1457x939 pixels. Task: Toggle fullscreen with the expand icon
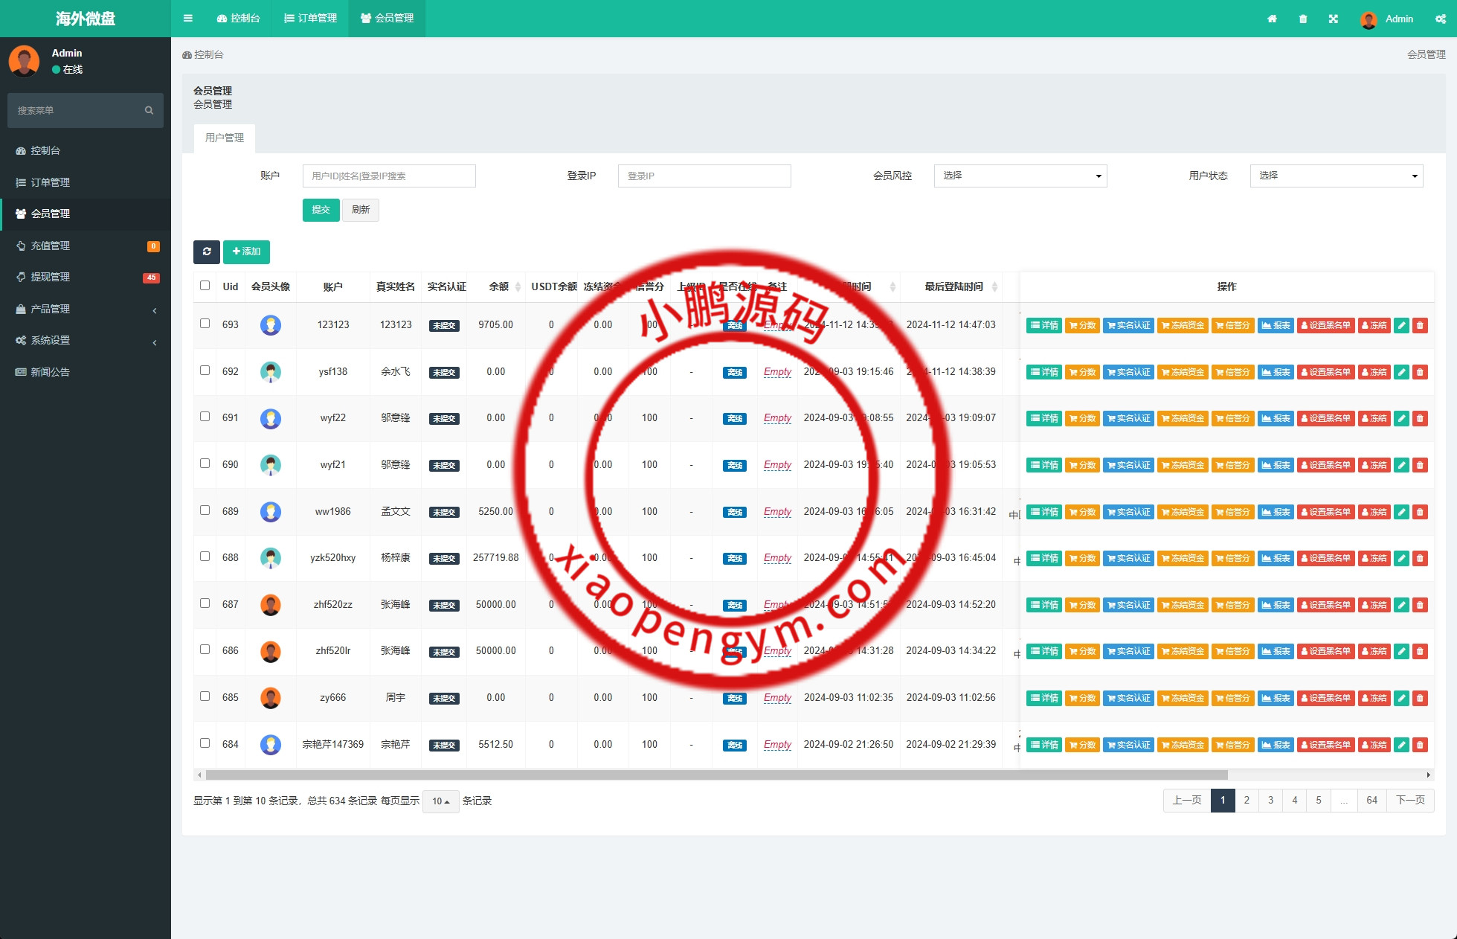[1334, 19]
